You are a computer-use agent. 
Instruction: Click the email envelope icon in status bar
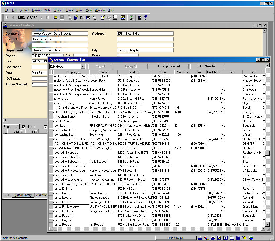(244, 238)
